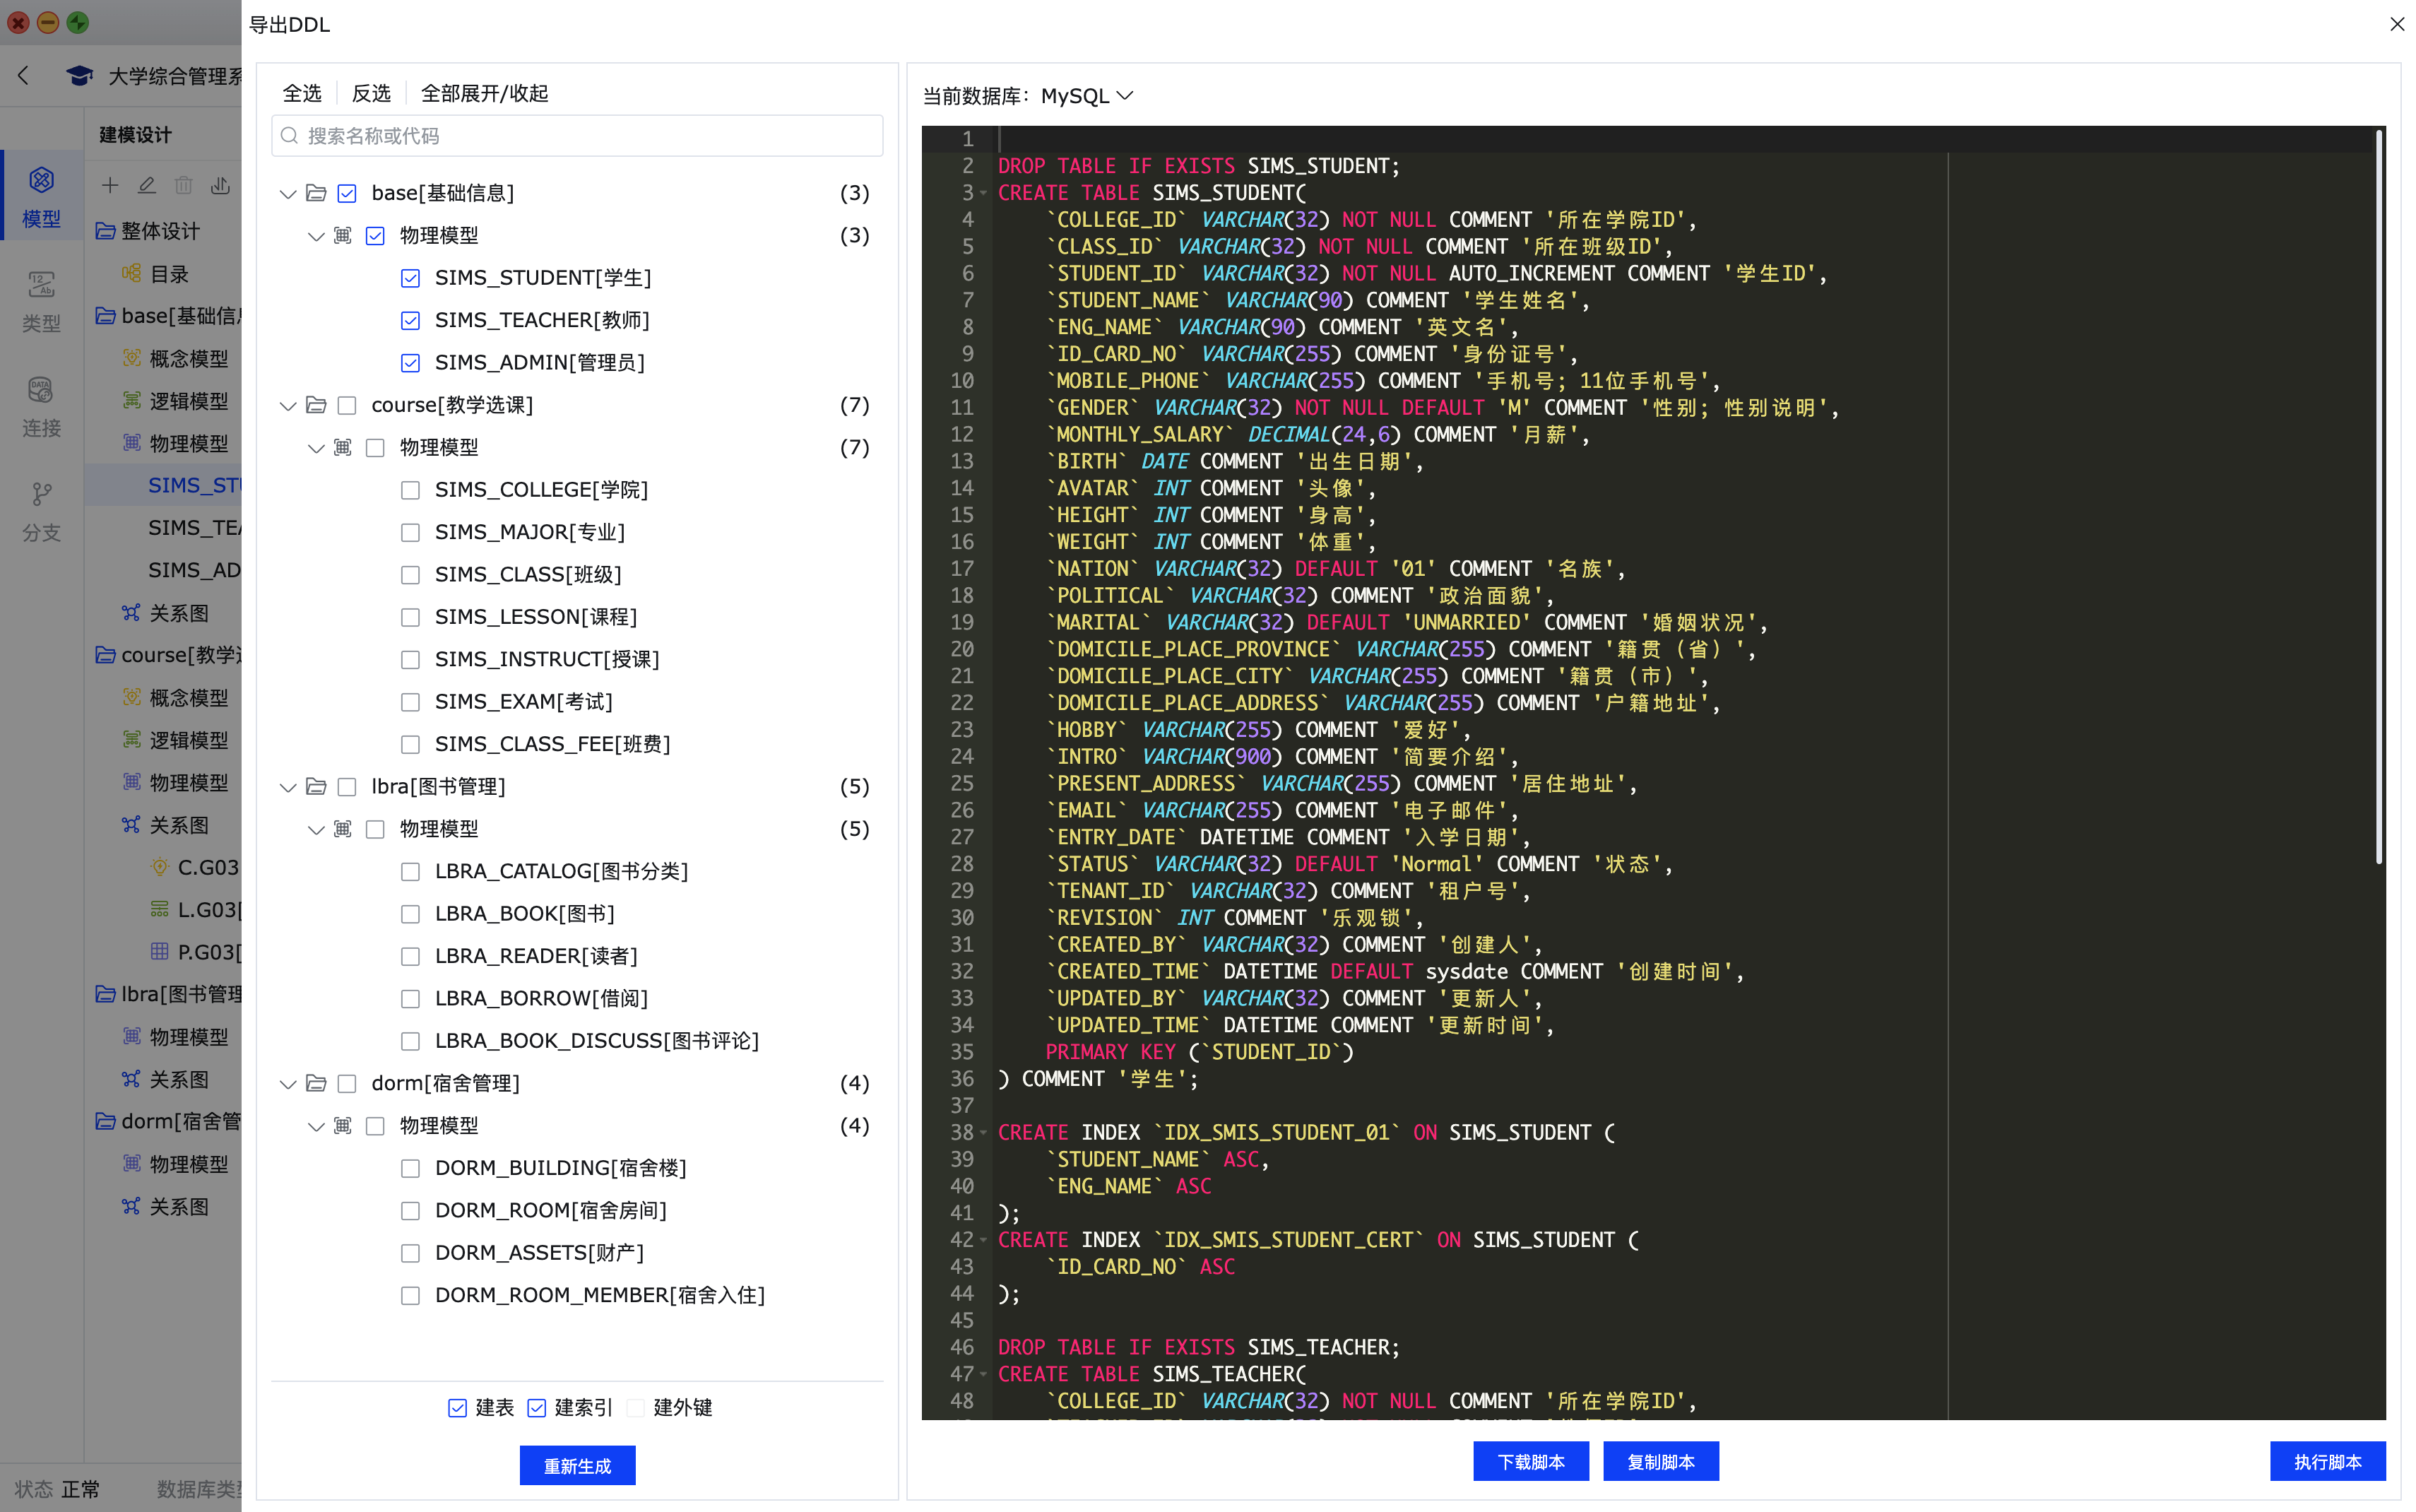
Task: Collapse 物理模型 chevron under dorm
Action: click(x=316, y=1127)
